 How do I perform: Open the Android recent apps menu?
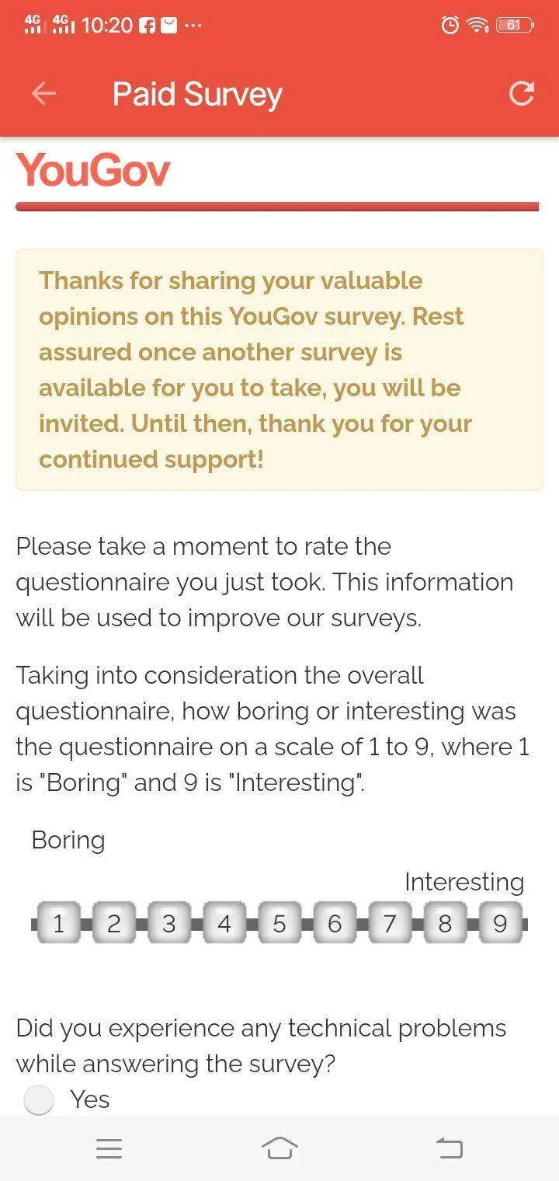coord(109,1148)
